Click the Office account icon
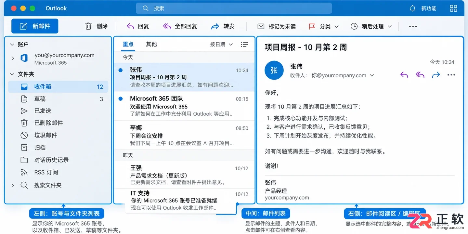This screenshot has height=234, width=468. coord(24,58)
